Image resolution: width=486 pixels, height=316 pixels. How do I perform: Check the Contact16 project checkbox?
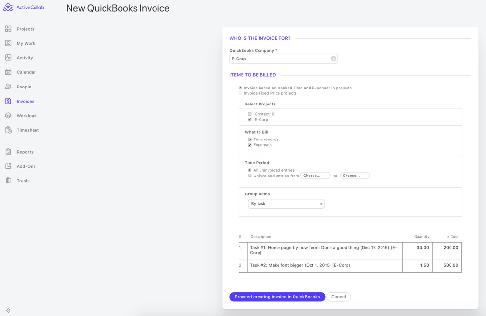click(x=249, y=114)
